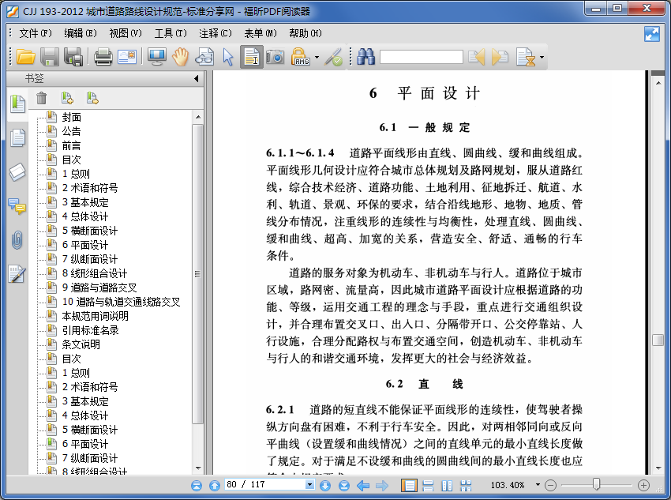The height and width of the screenshot is (500, 671).
Task: Show the Bookmarks panel from the sidebar
Action: (17, 103)
